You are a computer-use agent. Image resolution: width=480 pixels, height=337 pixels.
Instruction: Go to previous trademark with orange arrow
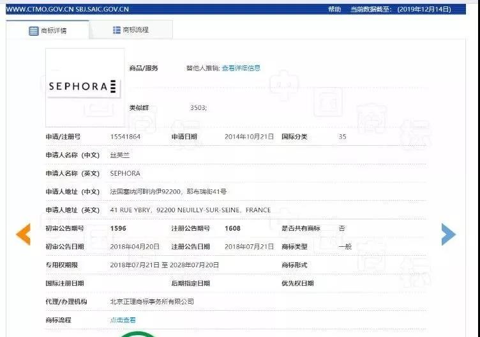pyautogui.click(x=23, y=234)
